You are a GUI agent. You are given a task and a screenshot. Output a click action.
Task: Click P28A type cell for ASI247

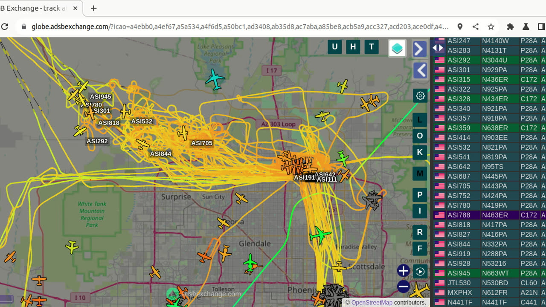(529, 41)
